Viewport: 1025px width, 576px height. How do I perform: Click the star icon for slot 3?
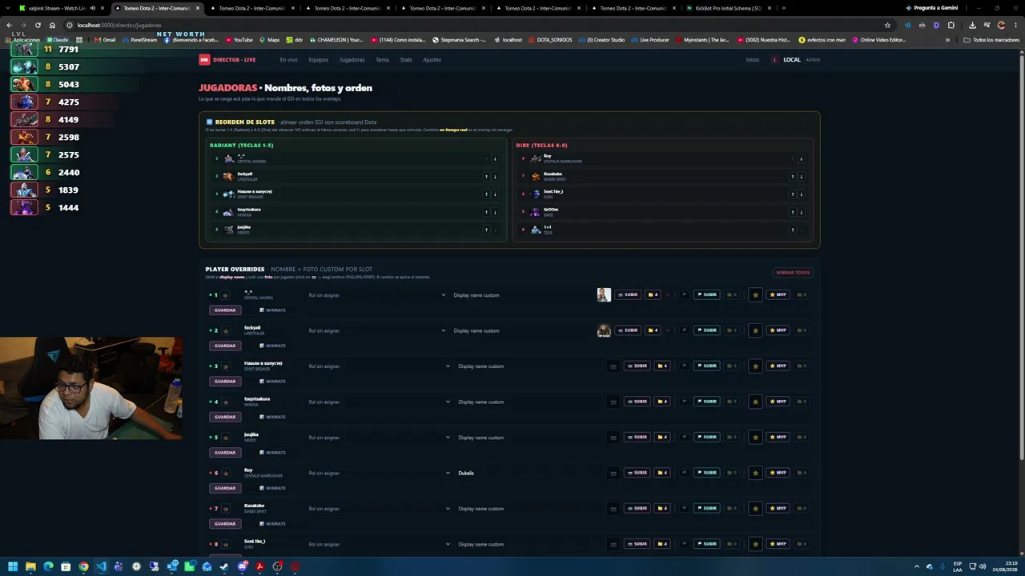tap(755, 366)
